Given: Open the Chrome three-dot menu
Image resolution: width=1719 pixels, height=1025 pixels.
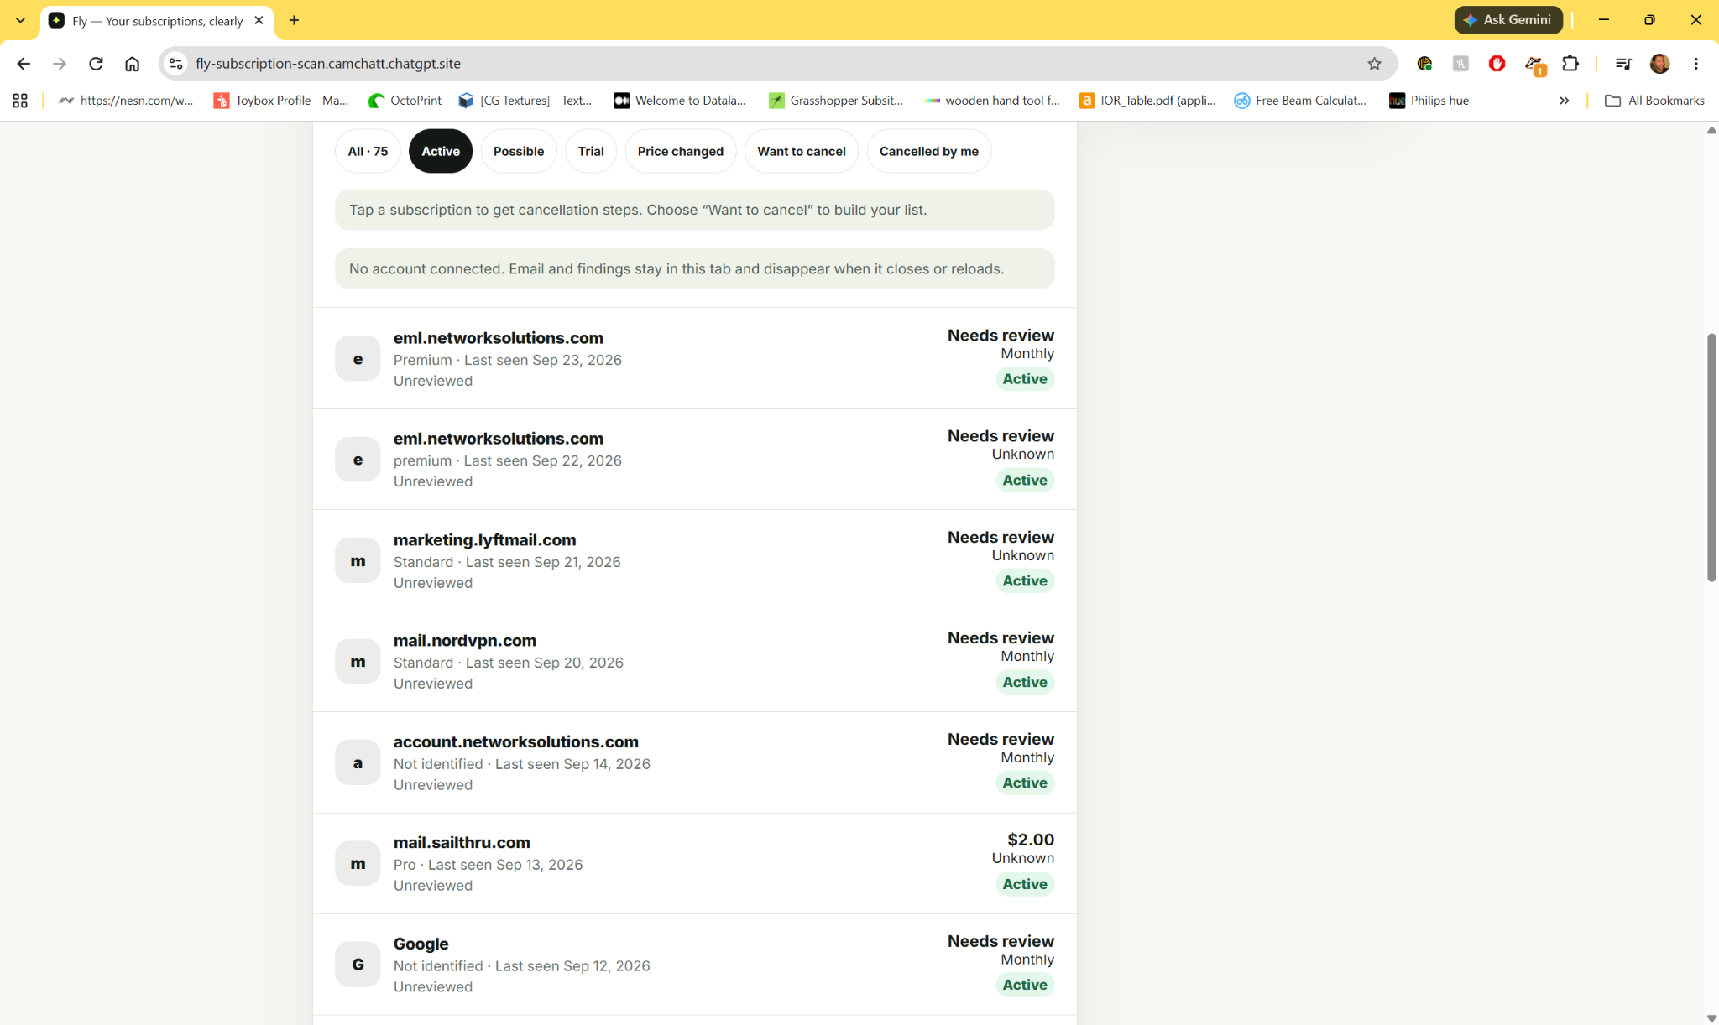Looking at the screenshot, I should click(x=1695, y=64).
